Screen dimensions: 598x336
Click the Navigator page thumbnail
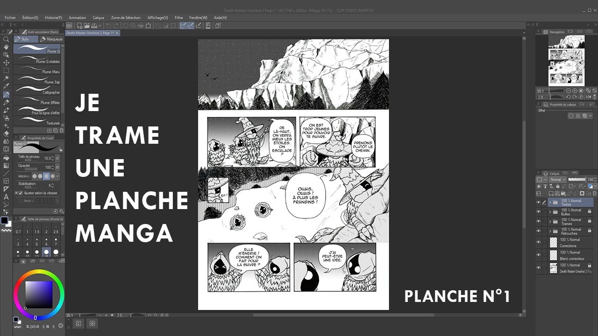[566, 61]
